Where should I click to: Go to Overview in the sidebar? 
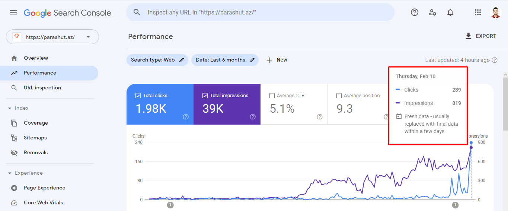click(x=36, y=58)
